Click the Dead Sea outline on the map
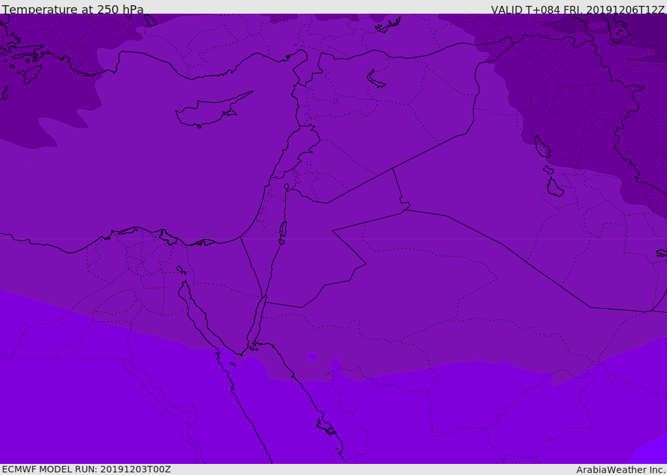 pos(283,233)
